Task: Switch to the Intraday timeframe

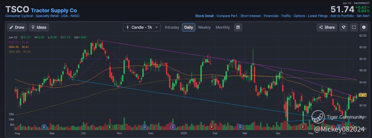Action: point(172,27)
